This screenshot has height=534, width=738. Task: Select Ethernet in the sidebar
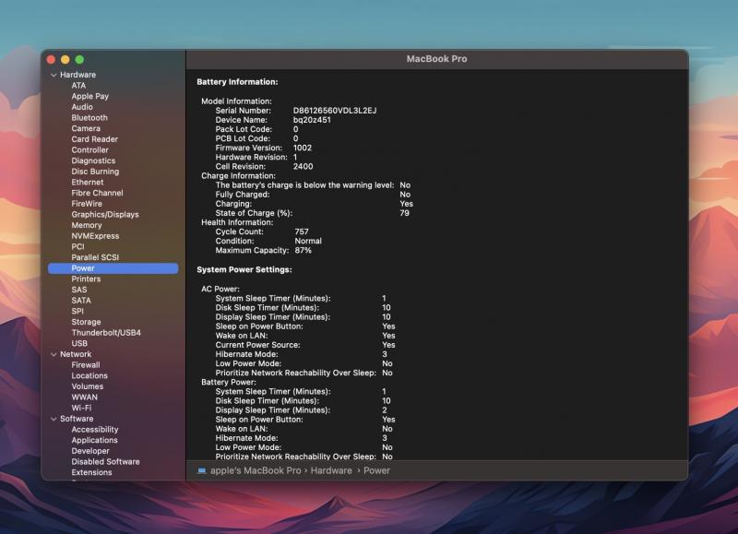[88, 182]
